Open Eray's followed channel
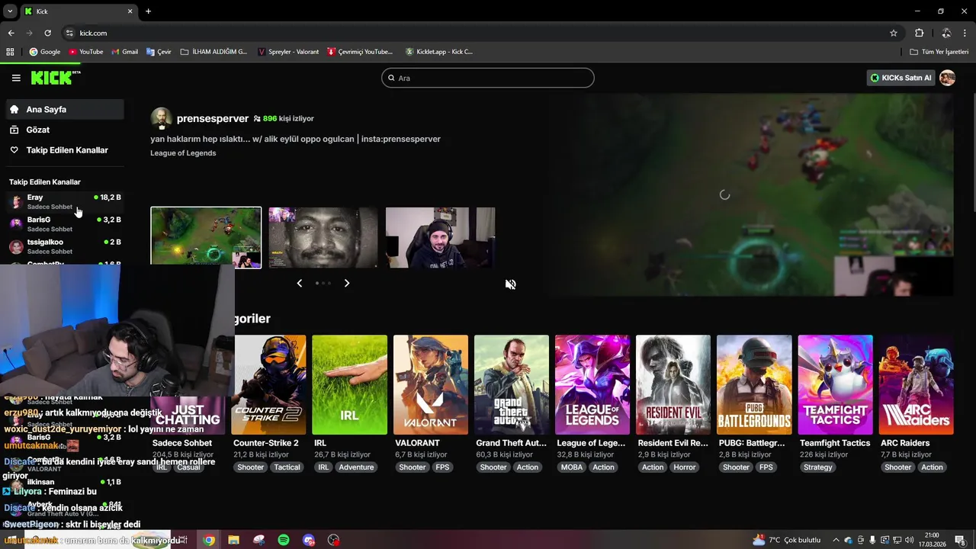The width and height of the screenshot is (976, 549). click(65, 201)
